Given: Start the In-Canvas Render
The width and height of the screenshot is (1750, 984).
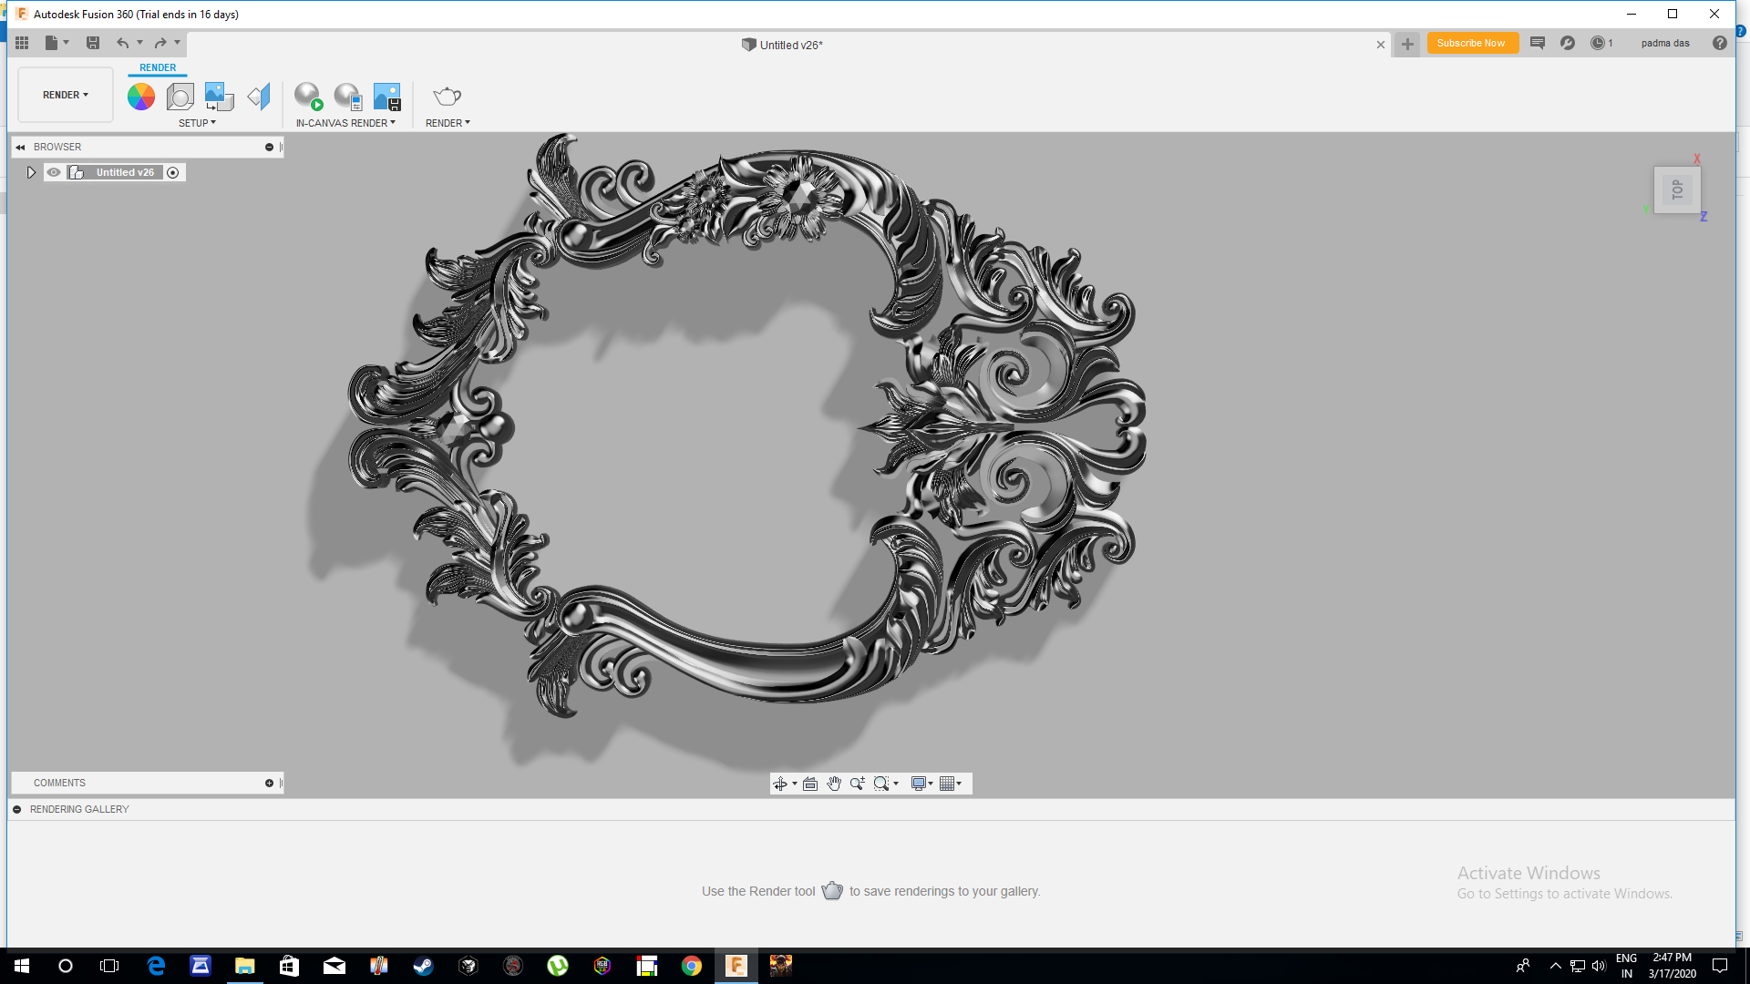Looking at the screenshot, I should (308, 97).
